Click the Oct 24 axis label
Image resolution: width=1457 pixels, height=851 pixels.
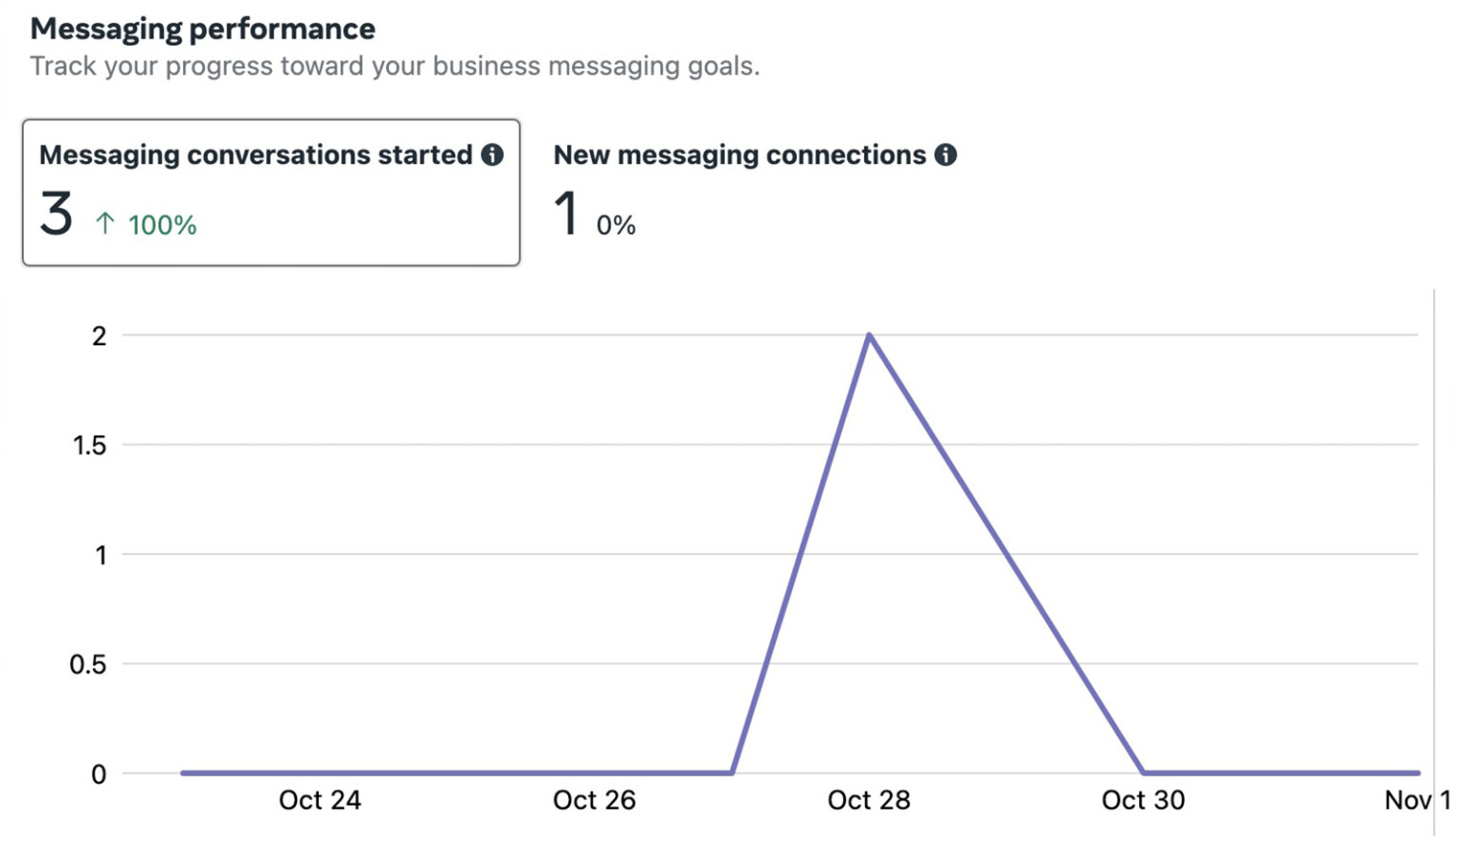tap(320, 801)
